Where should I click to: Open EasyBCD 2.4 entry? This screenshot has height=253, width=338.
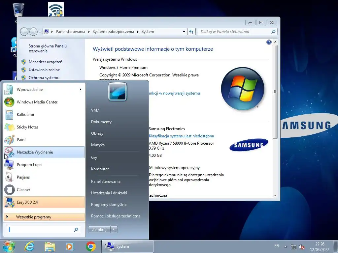pyautogui.click(x=44, y=202)
